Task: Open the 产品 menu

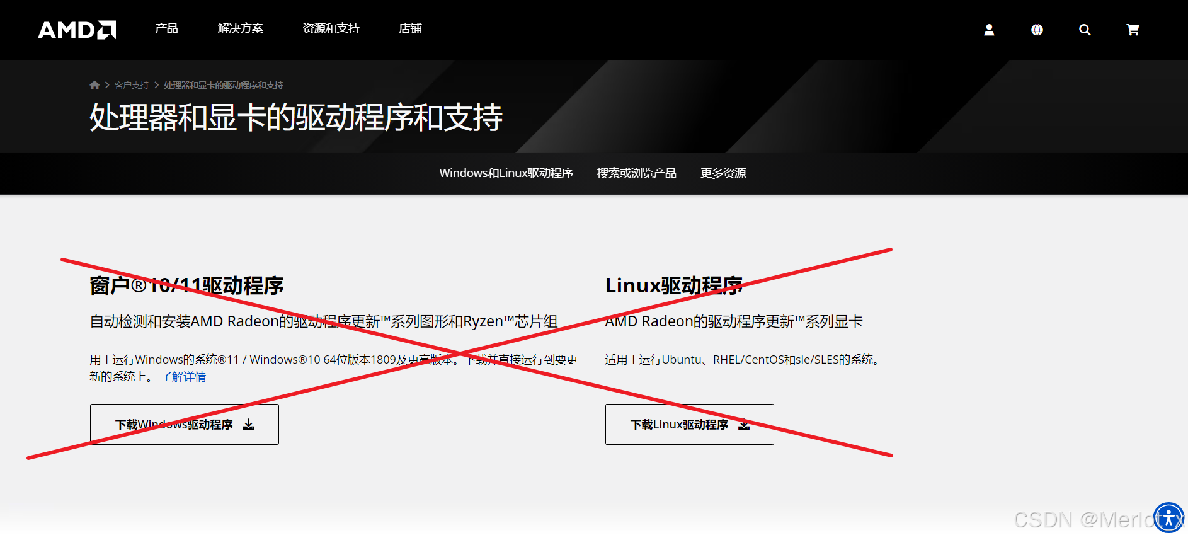Action: point(166,28)
